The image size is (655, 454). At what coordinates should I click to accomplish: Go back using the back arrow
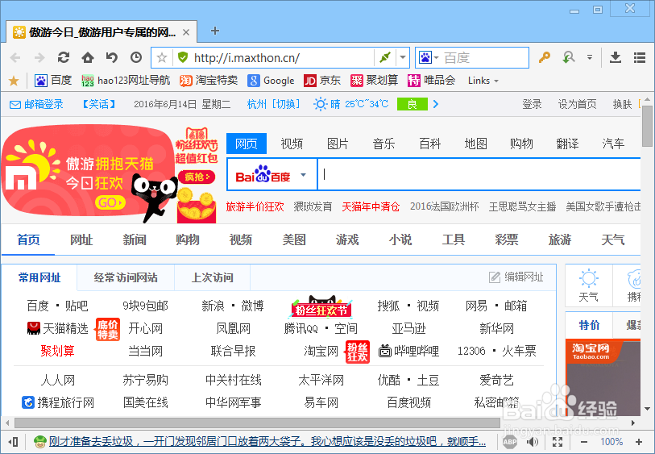15,58
